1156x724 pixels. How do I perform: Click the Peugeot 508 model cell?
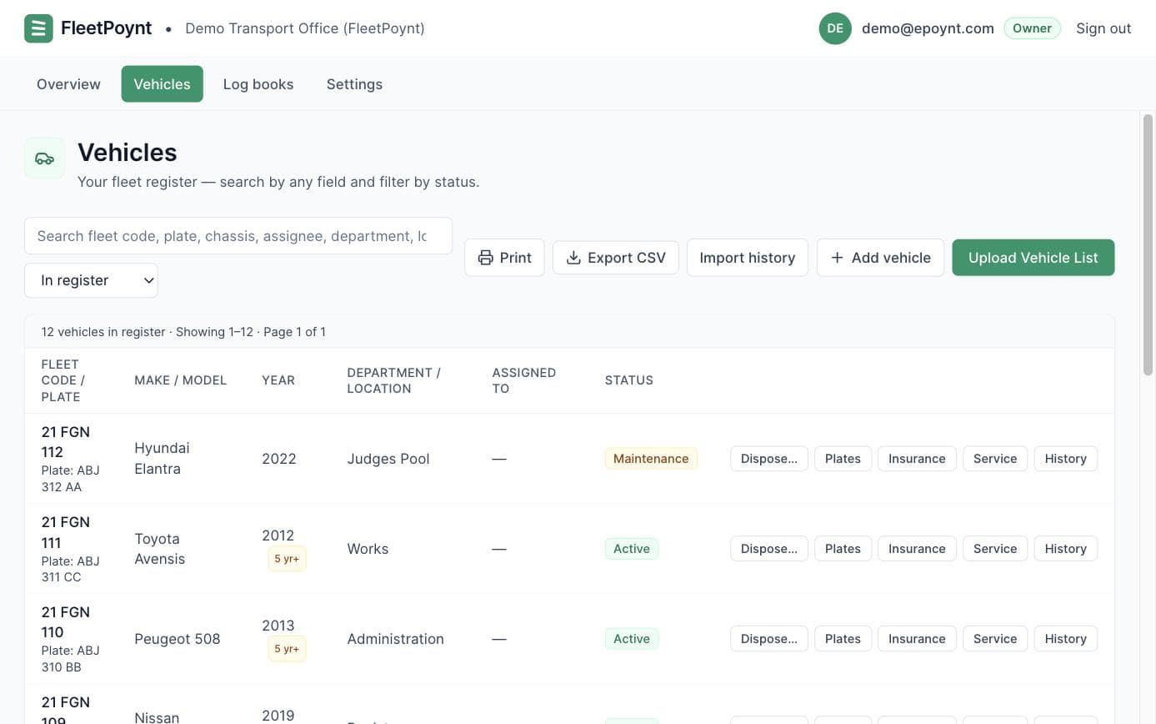point(178,639)
